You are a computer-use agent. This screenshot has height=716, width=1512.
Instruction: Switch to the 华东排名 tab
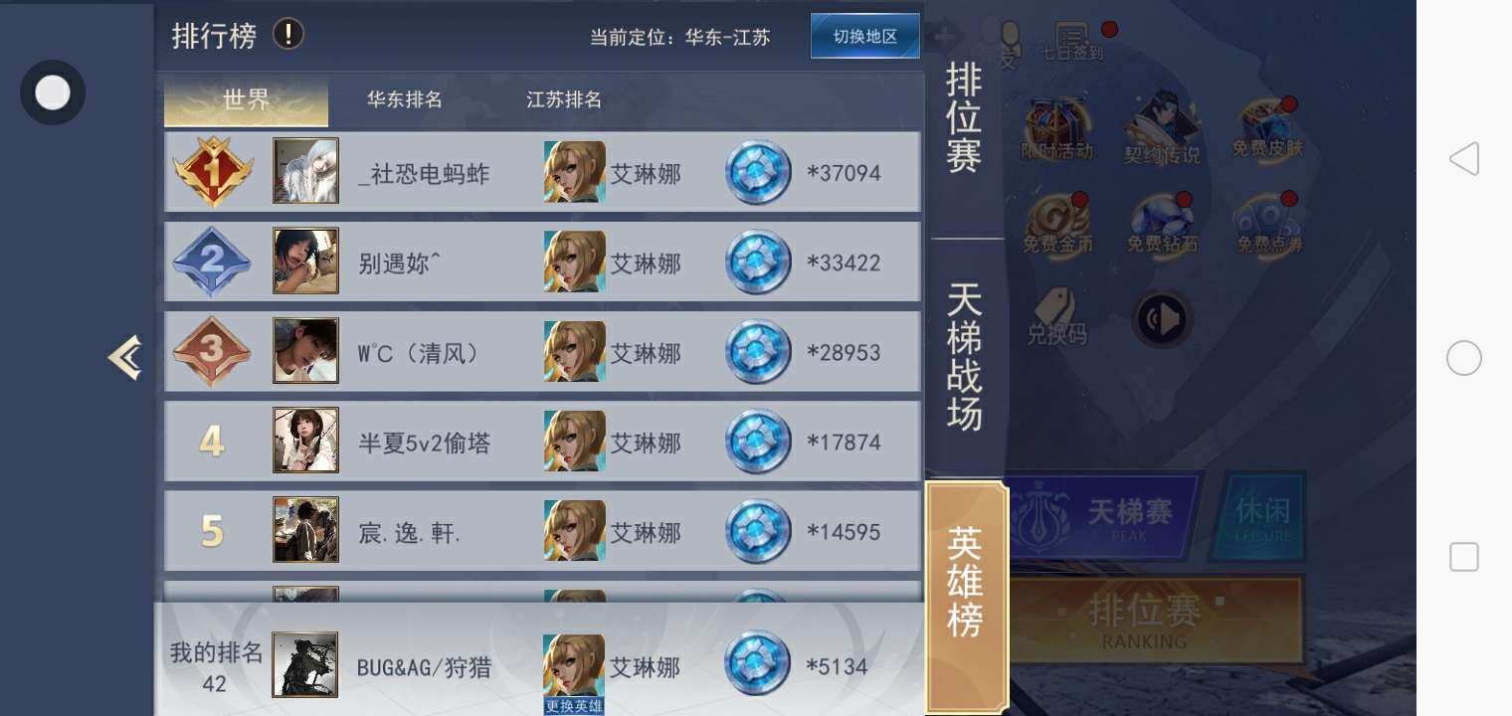tap(405, 99)
